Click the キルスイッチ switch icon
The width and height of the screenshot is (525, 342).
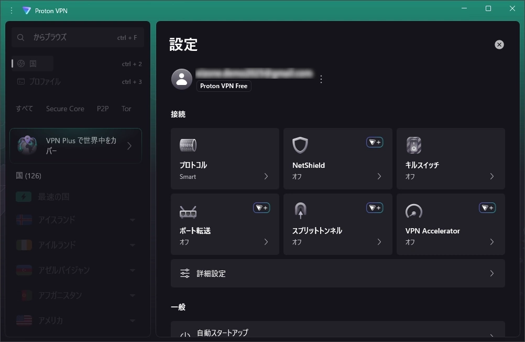pos(413,145)
